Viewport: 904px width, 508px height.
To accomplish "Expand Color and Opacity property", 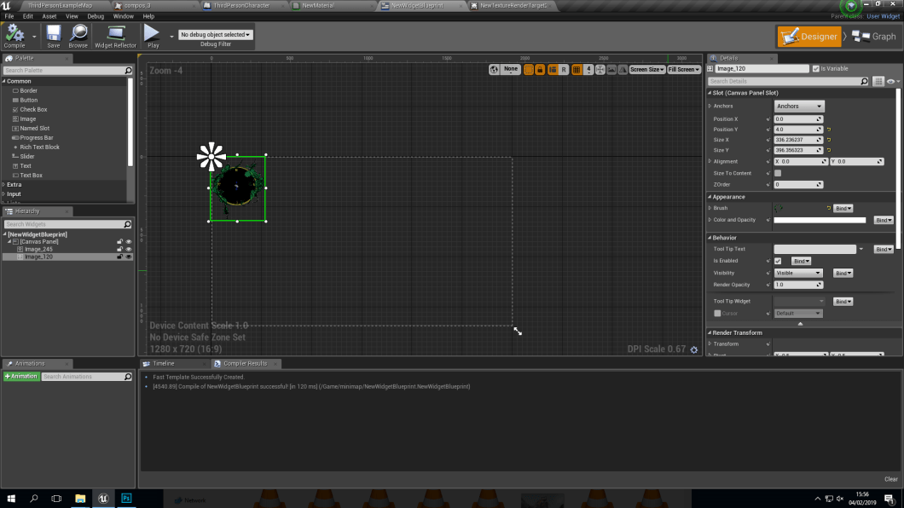I will (x=710, y=220).
